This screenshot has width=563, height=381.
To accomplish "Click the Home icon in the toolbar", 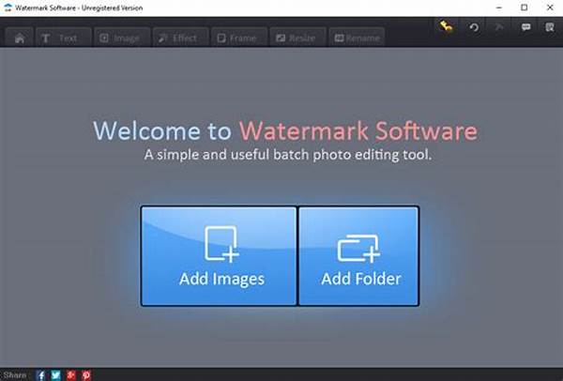I will pos(20,38).
